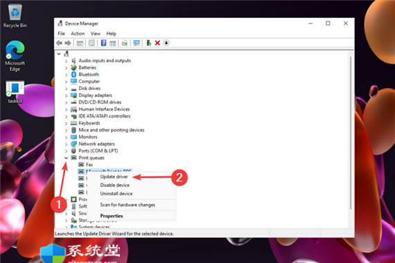Click the Show/Hide console tree toolbar icon
395x263 pixels.
pos(80,43)
